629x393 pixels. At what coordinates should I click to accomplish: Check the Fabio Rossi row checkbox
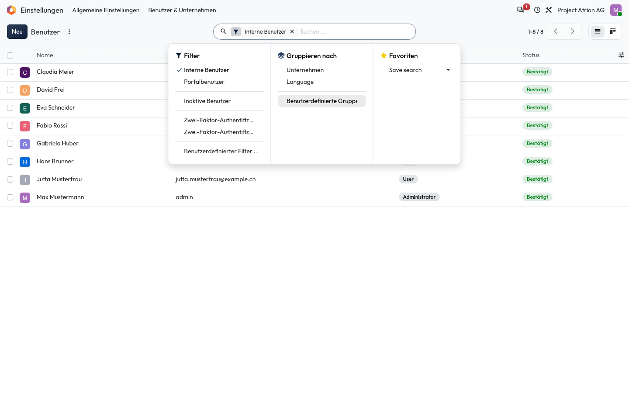click(x=10, y=126)
